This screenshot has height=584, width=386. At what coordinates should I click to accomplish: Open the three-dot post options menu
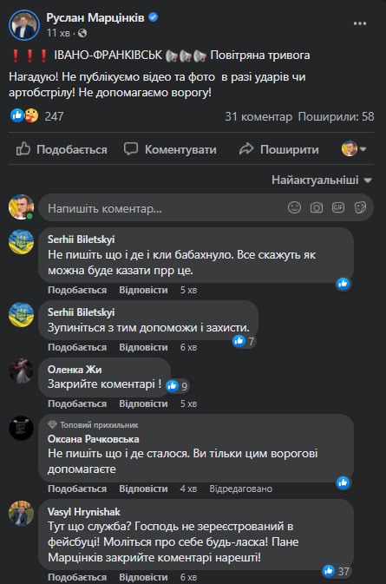(360, 23)
